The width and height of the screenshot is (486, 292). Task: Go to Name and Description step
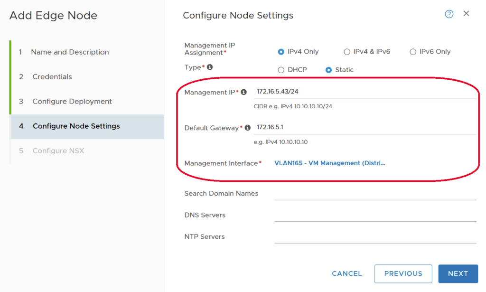(x=70, y=52)
